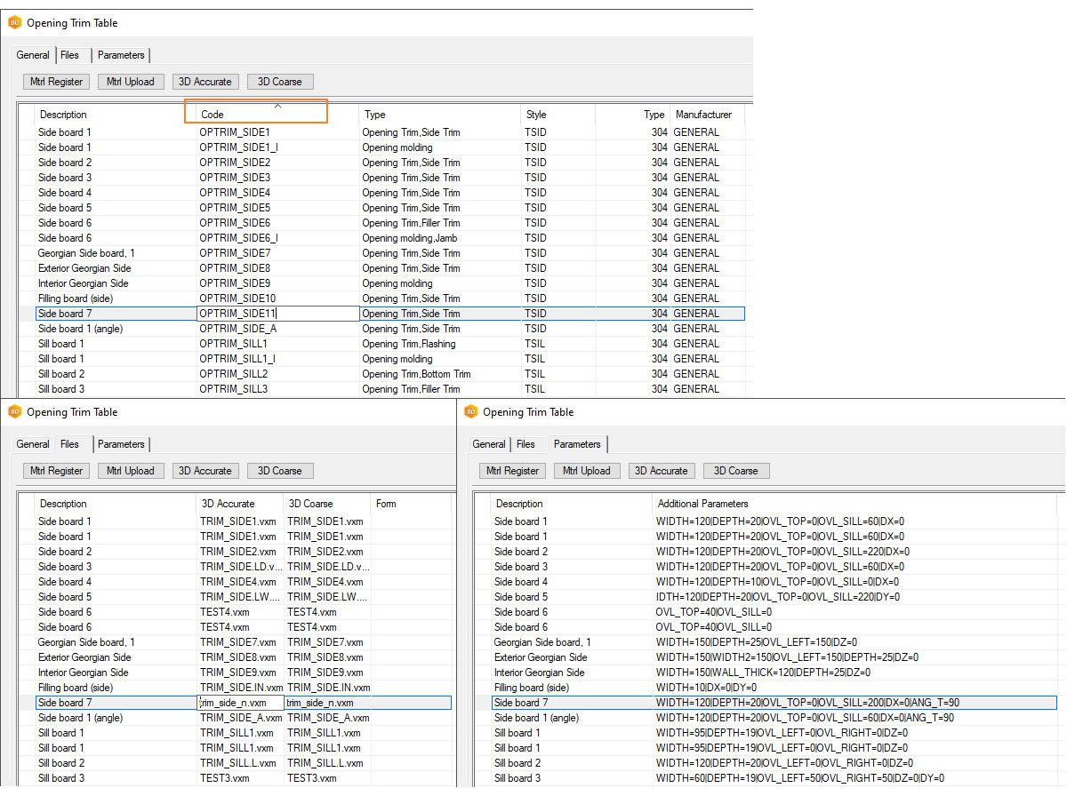This screenshot has height=796, width=1067.
Task: Click the Additional Parameters column header
Action: (702, 504)
